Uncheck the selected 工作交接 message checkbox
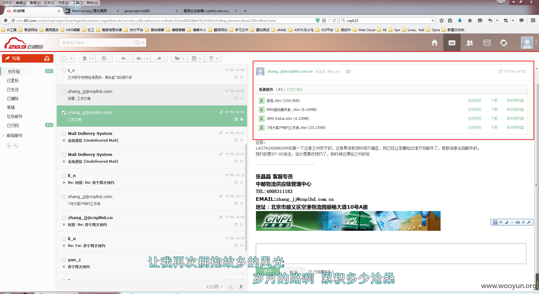This screenshot has width=539, height=294. click(x=64, y=112)
